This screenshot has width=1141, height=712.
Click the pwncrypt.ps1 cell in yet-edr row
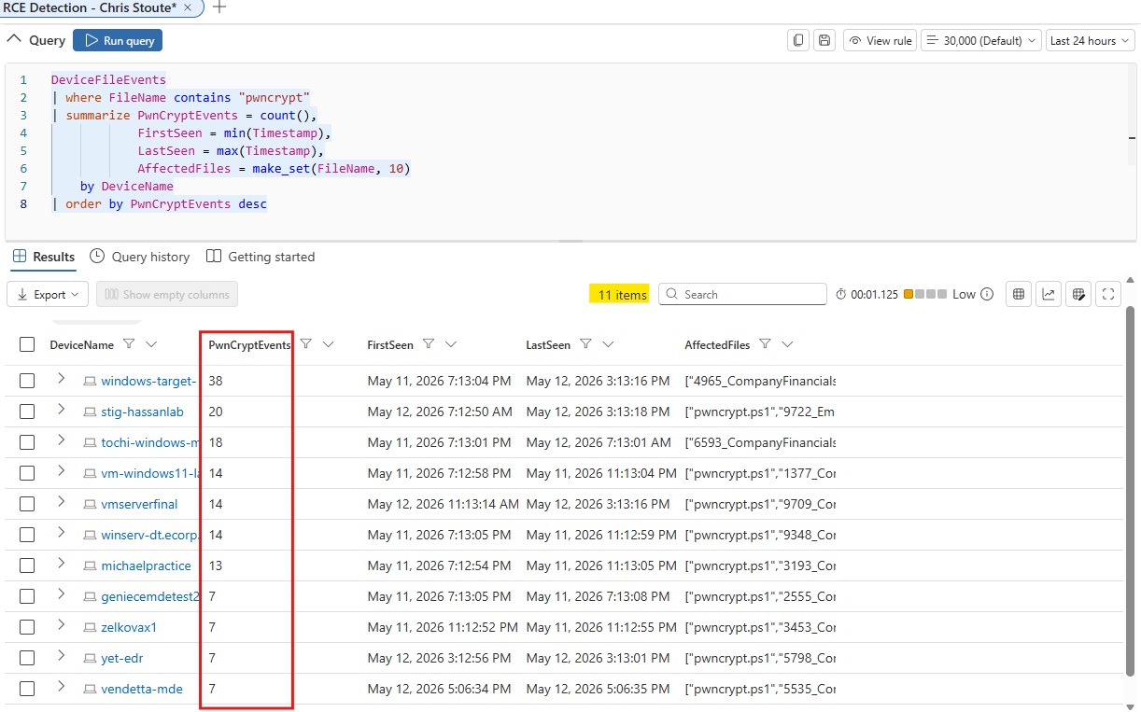pyautogui.click(x=760, y=658)
